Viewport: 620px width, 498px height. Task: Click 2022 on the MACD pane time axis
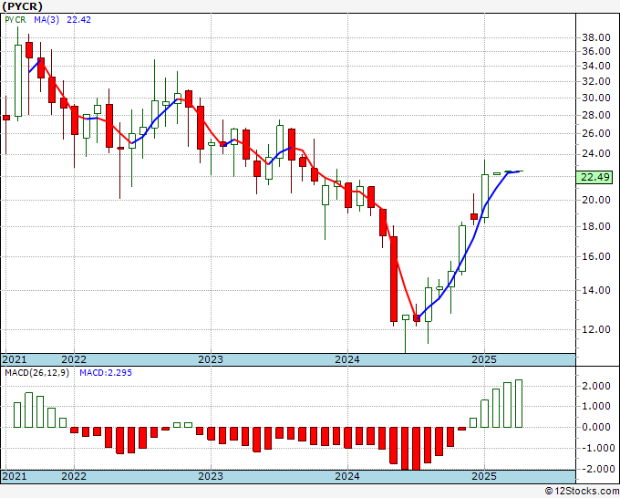pos(74,476)
